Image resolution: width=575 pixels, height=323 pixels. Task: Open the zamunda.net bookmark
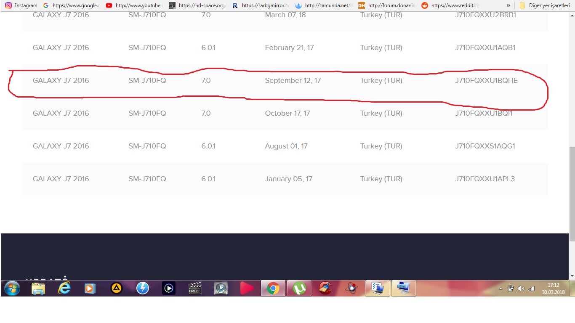324,5
